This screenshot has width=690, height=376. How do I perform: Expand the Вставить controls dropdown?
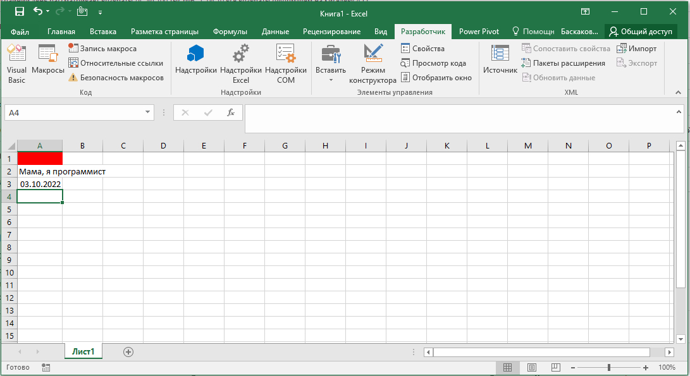(x=331, y=80)
